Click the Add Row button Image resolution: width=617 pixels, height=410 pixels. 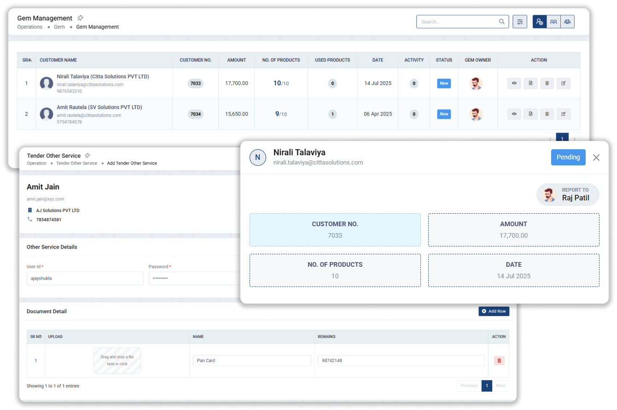(x=494, y=311)
